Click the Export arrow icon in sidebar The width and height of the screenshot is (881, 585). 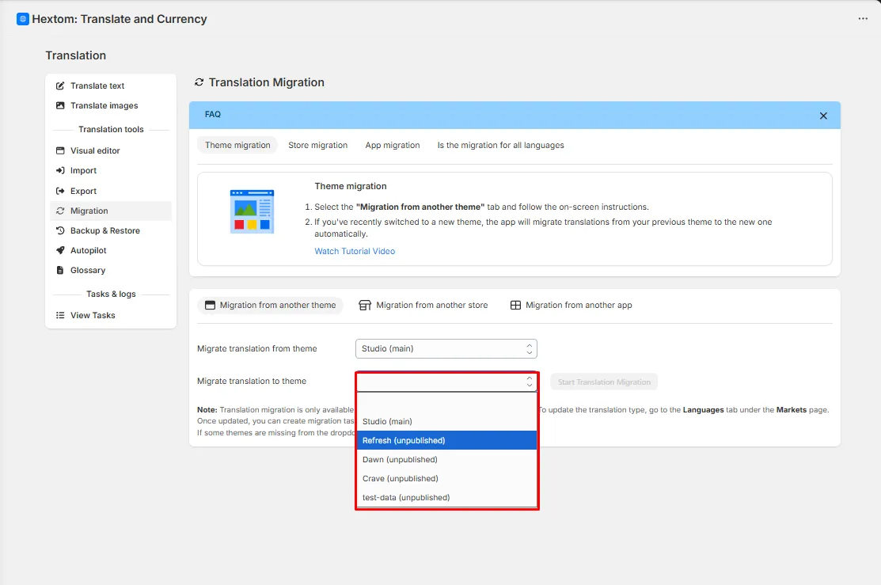point(60,191)
